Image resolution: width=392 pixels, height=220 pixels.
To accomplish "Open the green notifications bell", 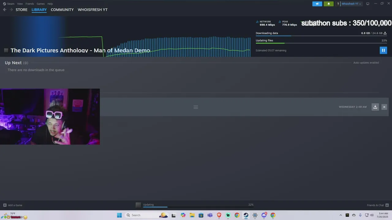I will (x=329, y=4).
